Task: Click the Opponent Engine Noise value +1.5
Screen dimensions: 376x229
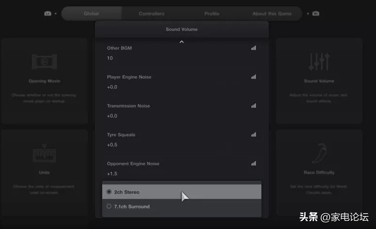Action: 112,174
